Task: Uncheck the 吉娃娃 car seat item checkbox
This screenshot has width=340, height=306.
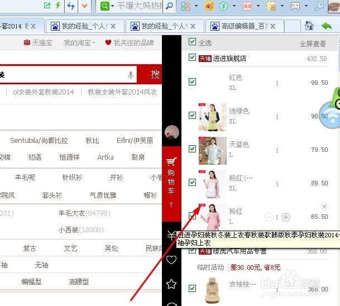Action: [x=192, y=289]
